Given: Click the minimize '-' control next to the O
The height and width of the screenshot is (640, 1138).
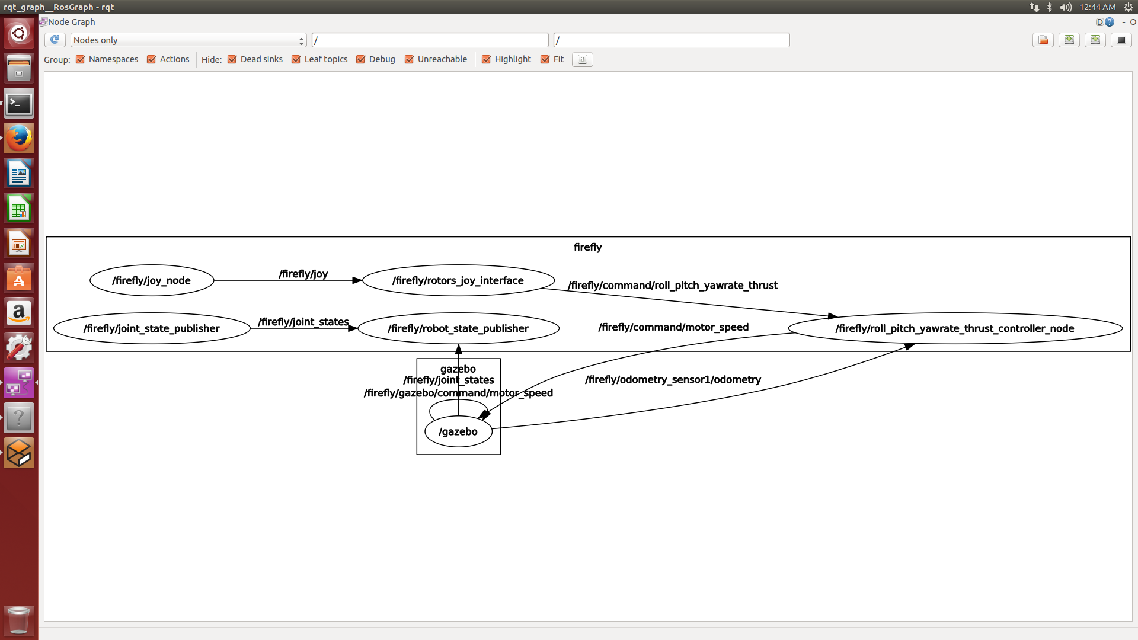Looking at the screenshot, I should [1123, 22].
